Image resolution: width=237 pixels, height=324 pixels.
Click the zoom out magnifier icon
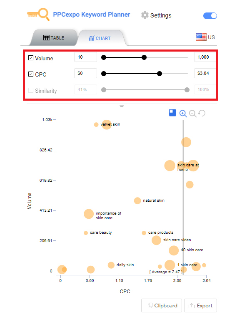(193, 114)
